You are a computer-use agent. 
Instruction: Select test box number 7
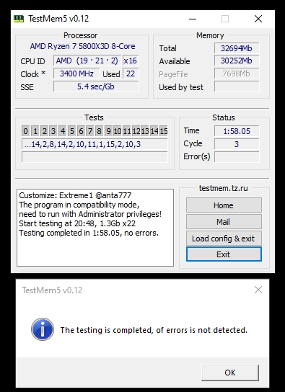(90, 131)
